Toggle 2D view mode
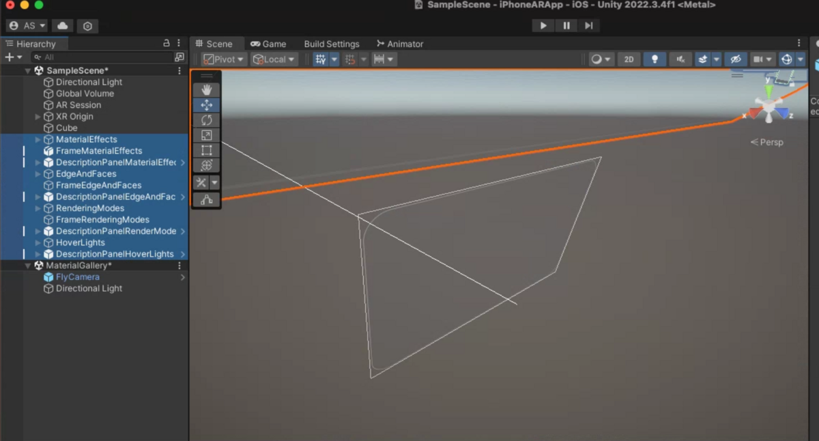819x441 pixels. tap(629, 59)
